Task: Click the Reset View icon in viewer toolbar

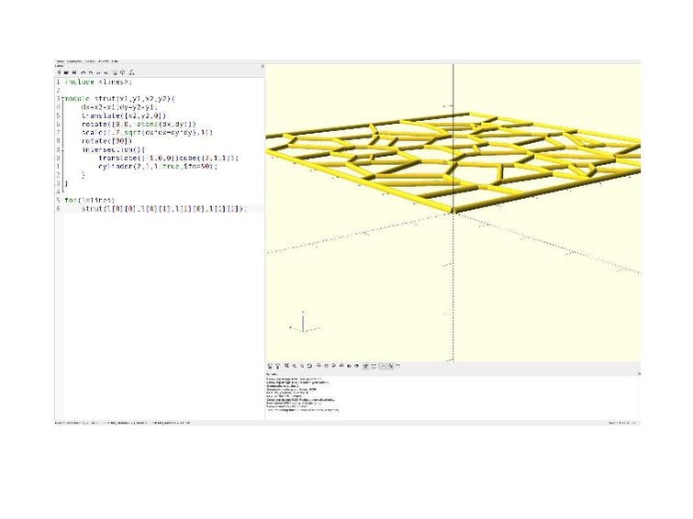Action: tap(309, 366)
